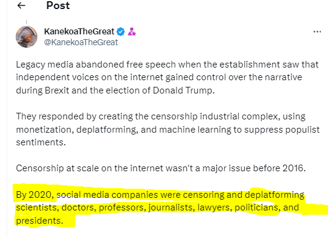
Task: Open the three-dot more options menu
Action: point(317,32)
